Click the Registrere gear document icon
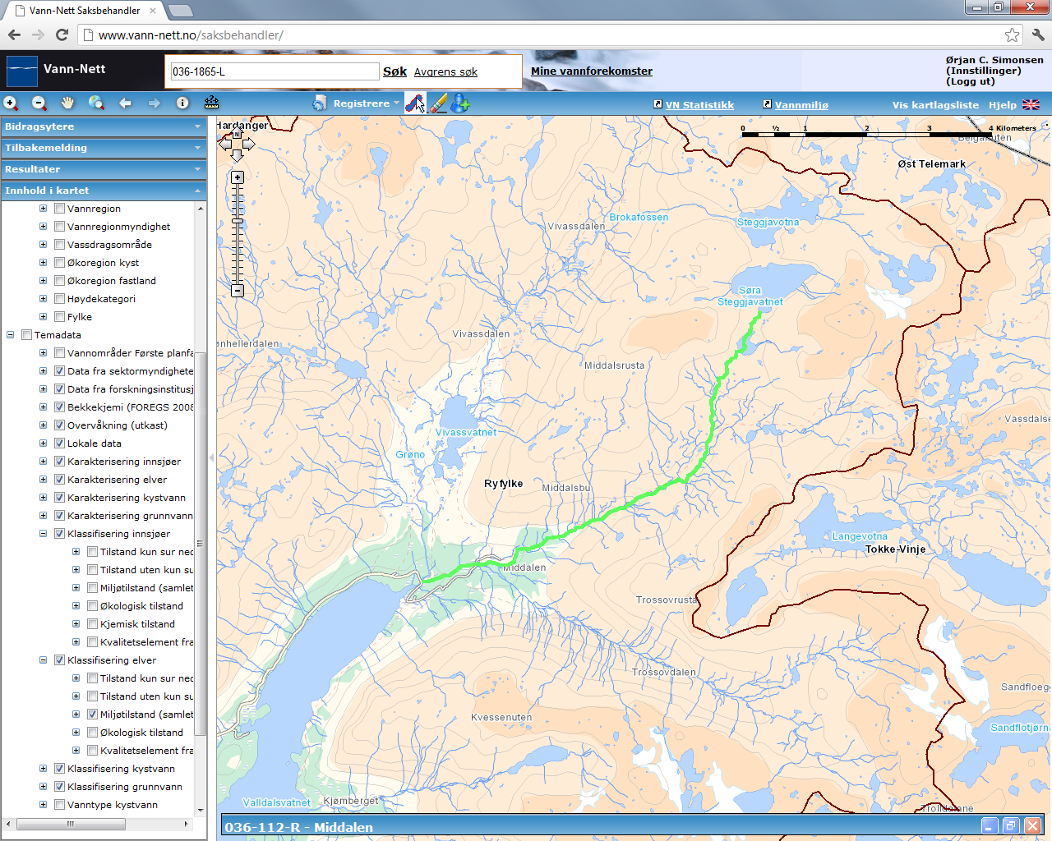The image size is (1052, 841). 320,103
